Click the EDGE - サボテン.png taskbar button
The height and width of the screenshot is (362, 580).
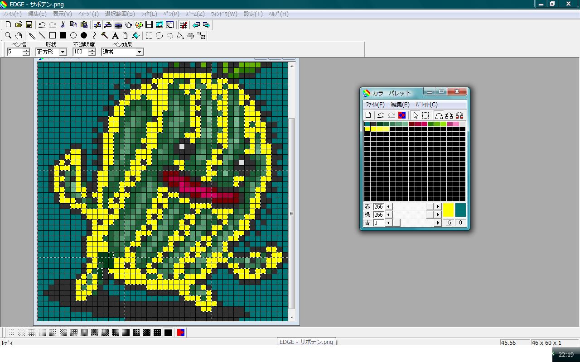306,342
